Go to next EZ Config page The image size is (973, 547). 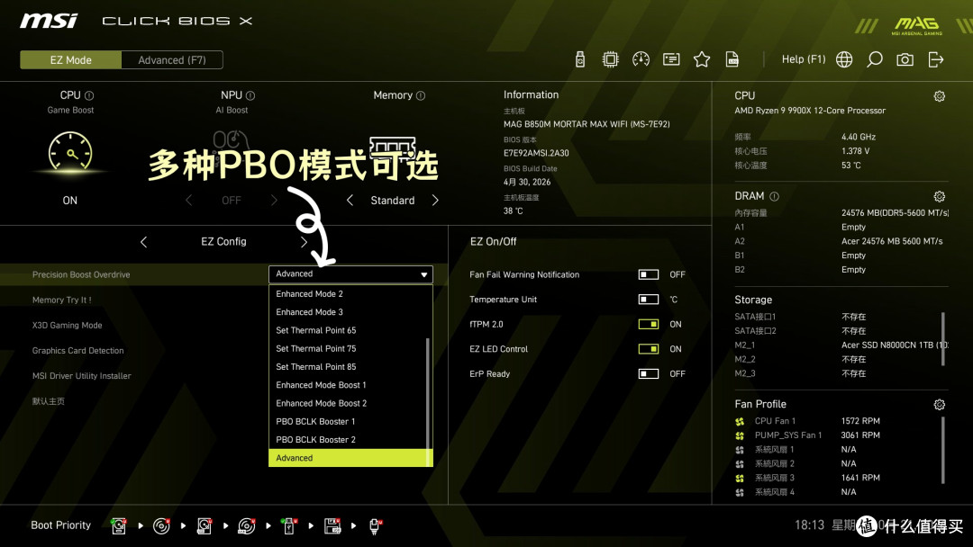304,242
